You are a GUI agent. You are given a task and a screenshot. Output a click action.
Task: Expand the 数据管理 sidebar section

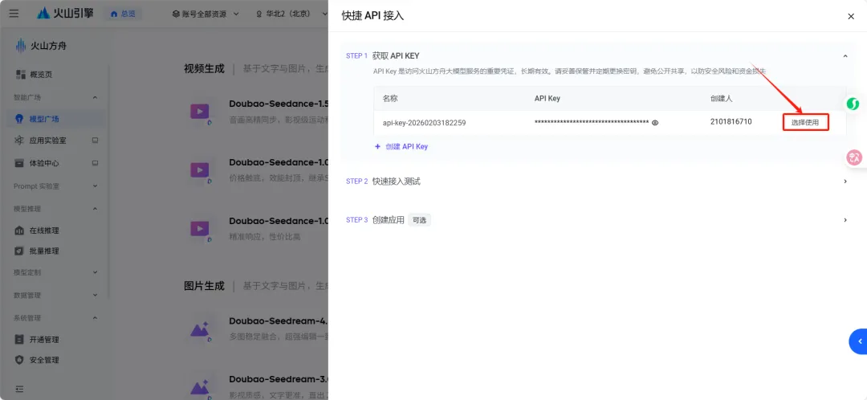pyautogui.click(x=95, y=295)
